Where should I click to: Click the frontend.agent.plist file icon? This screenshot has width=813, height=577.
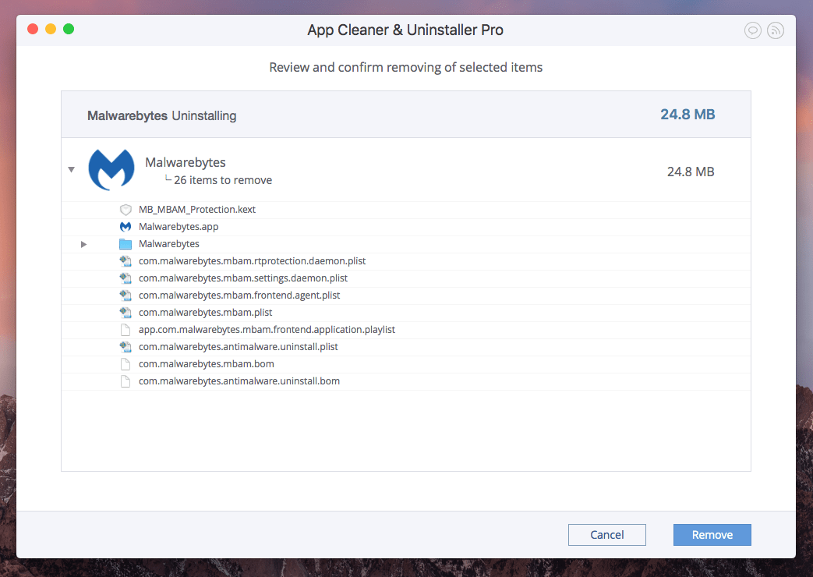(x=125, y=296)
